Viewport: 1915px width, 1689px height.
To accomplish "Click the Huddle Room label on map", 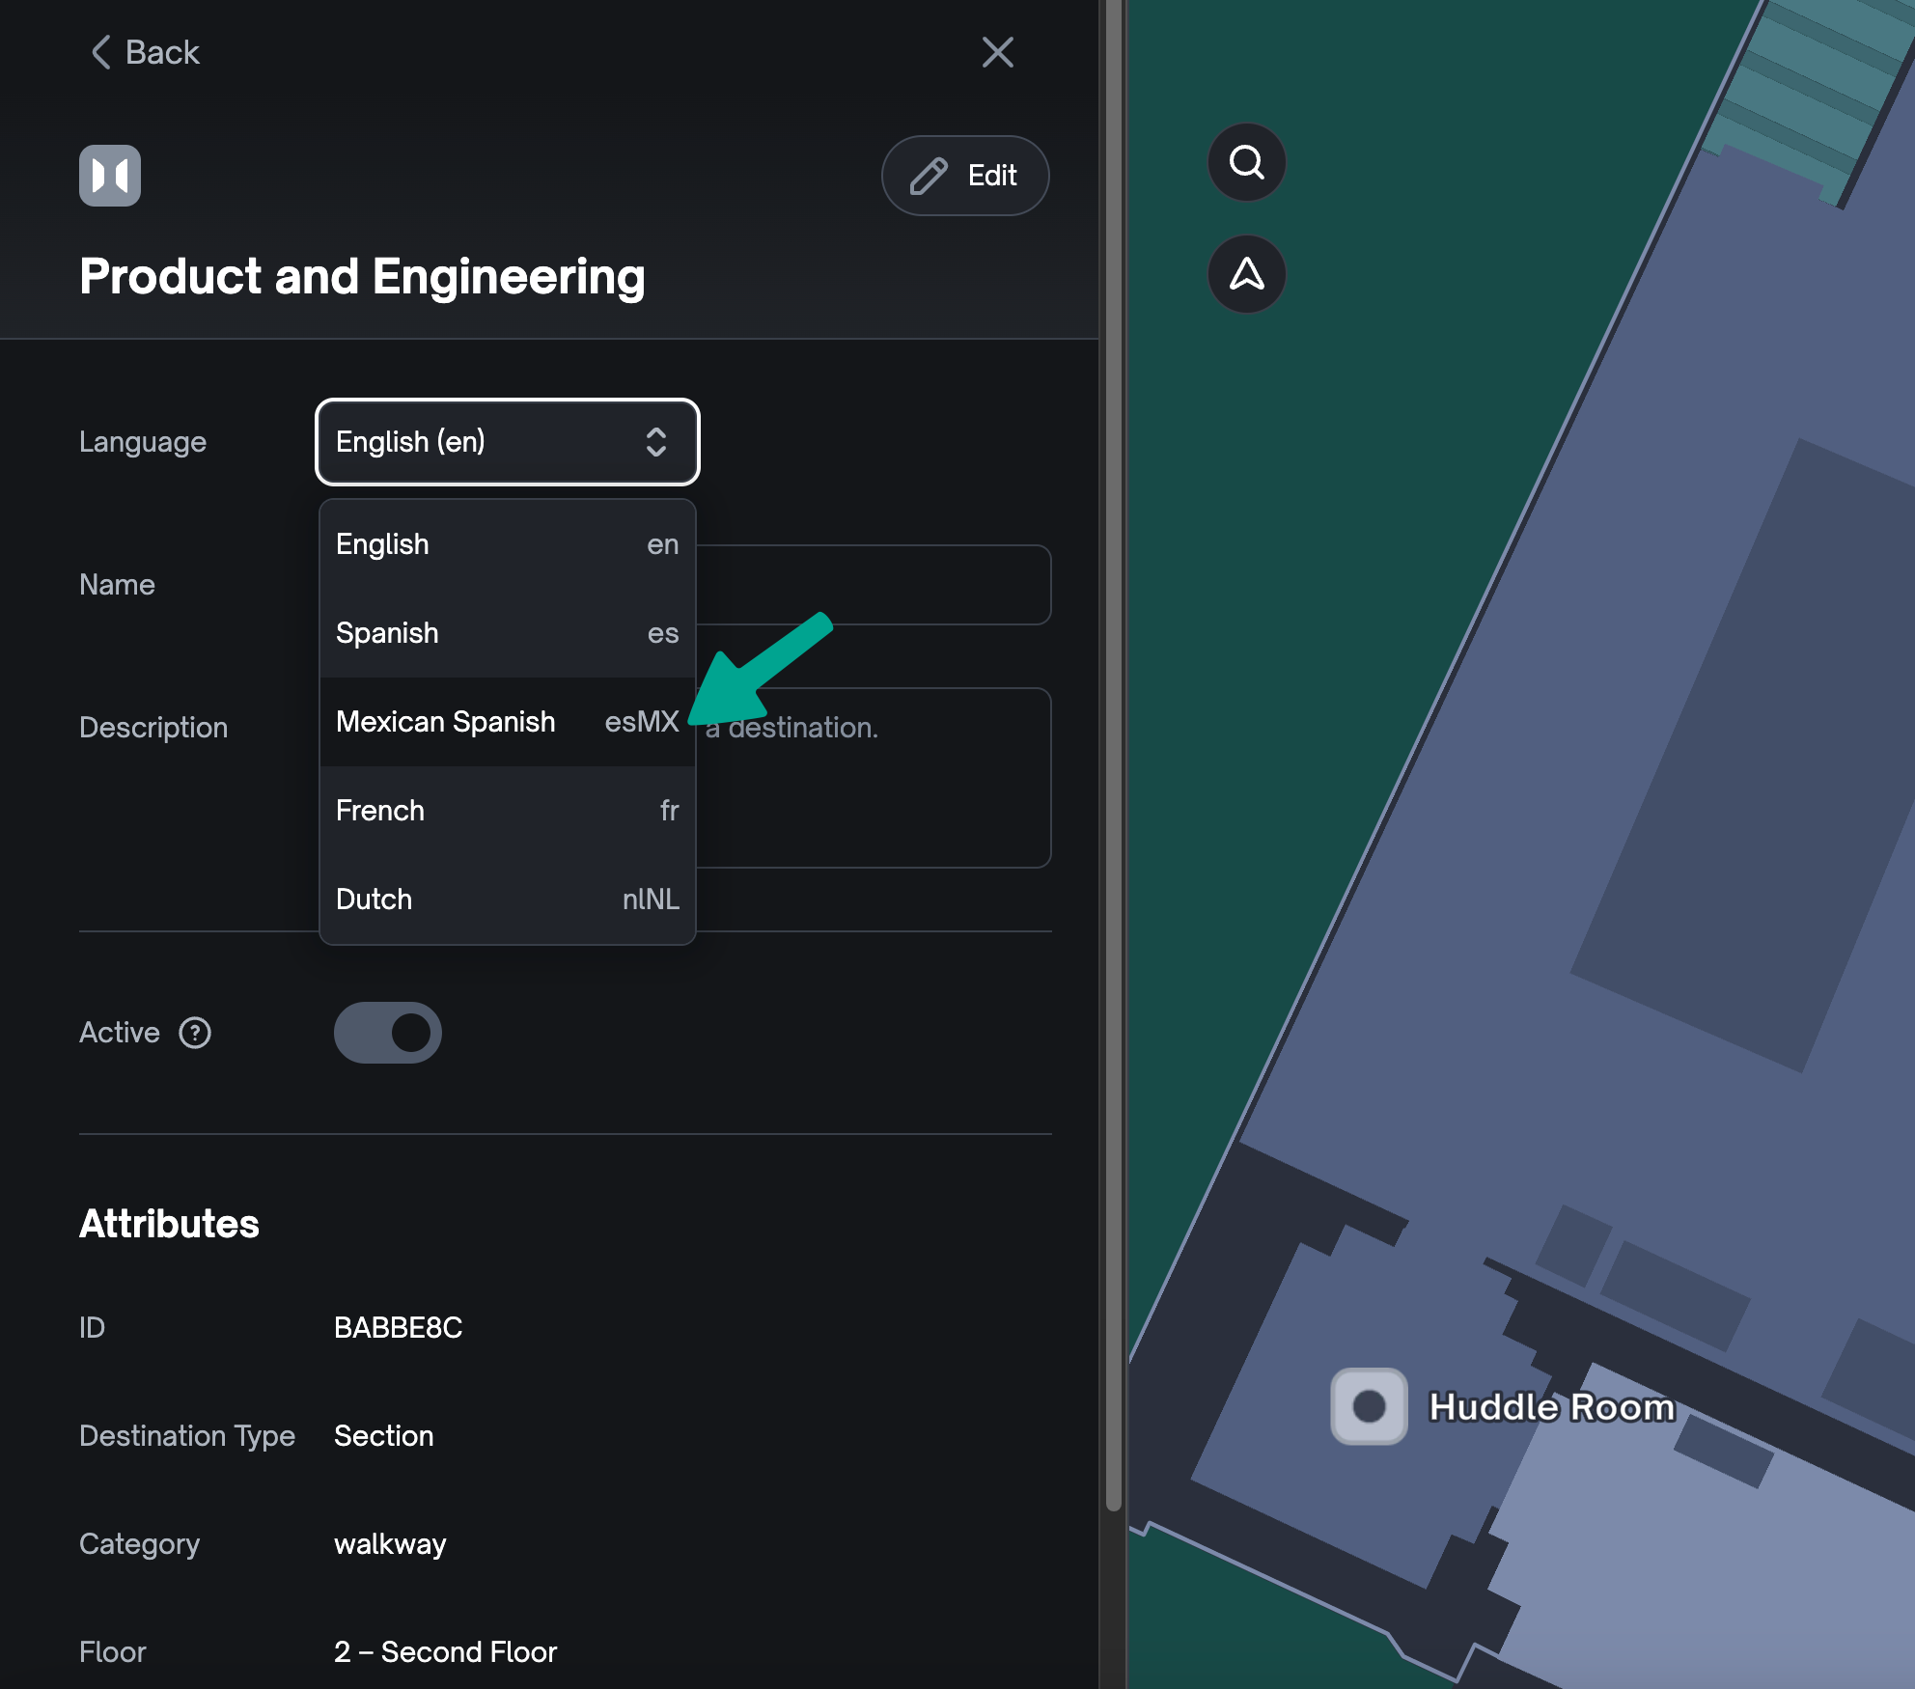I will coord(1551,1407).
